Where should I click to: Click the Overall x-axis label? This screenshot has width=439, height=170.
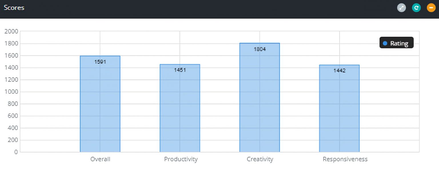click(100, 159)
